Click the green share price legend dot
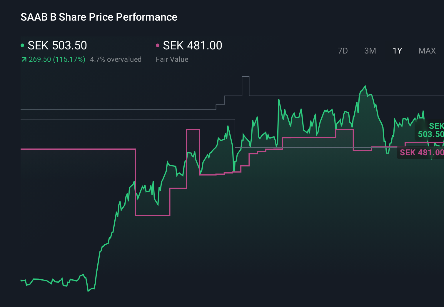The width and height of the screenshot is (444, 307). [x=22, y=45]
